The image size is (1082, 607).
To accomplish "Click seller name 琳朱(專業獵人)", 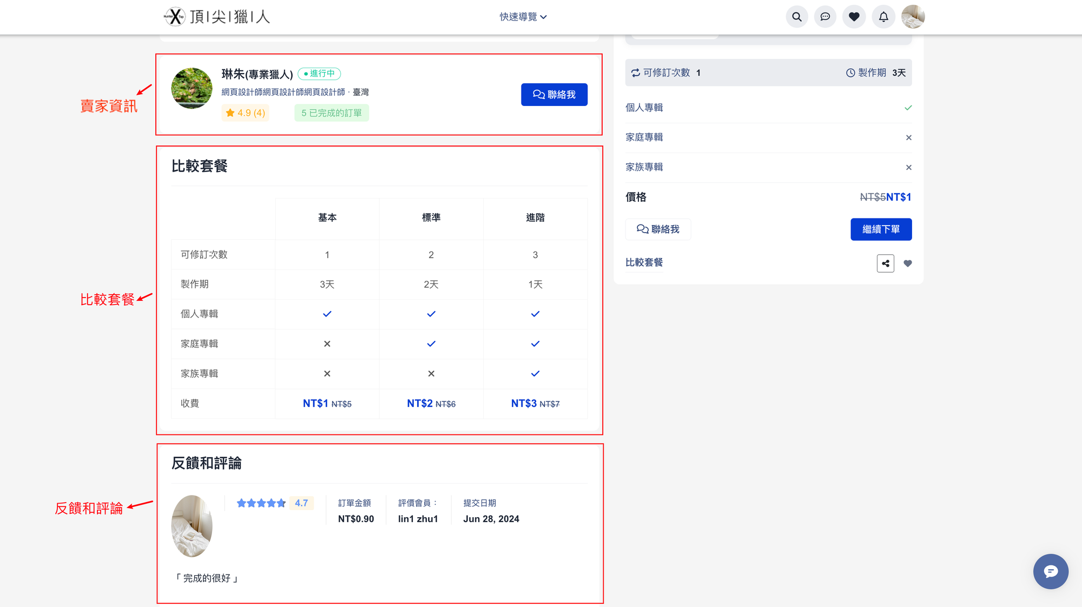I will pyautogui.click(x=257, y=74).
